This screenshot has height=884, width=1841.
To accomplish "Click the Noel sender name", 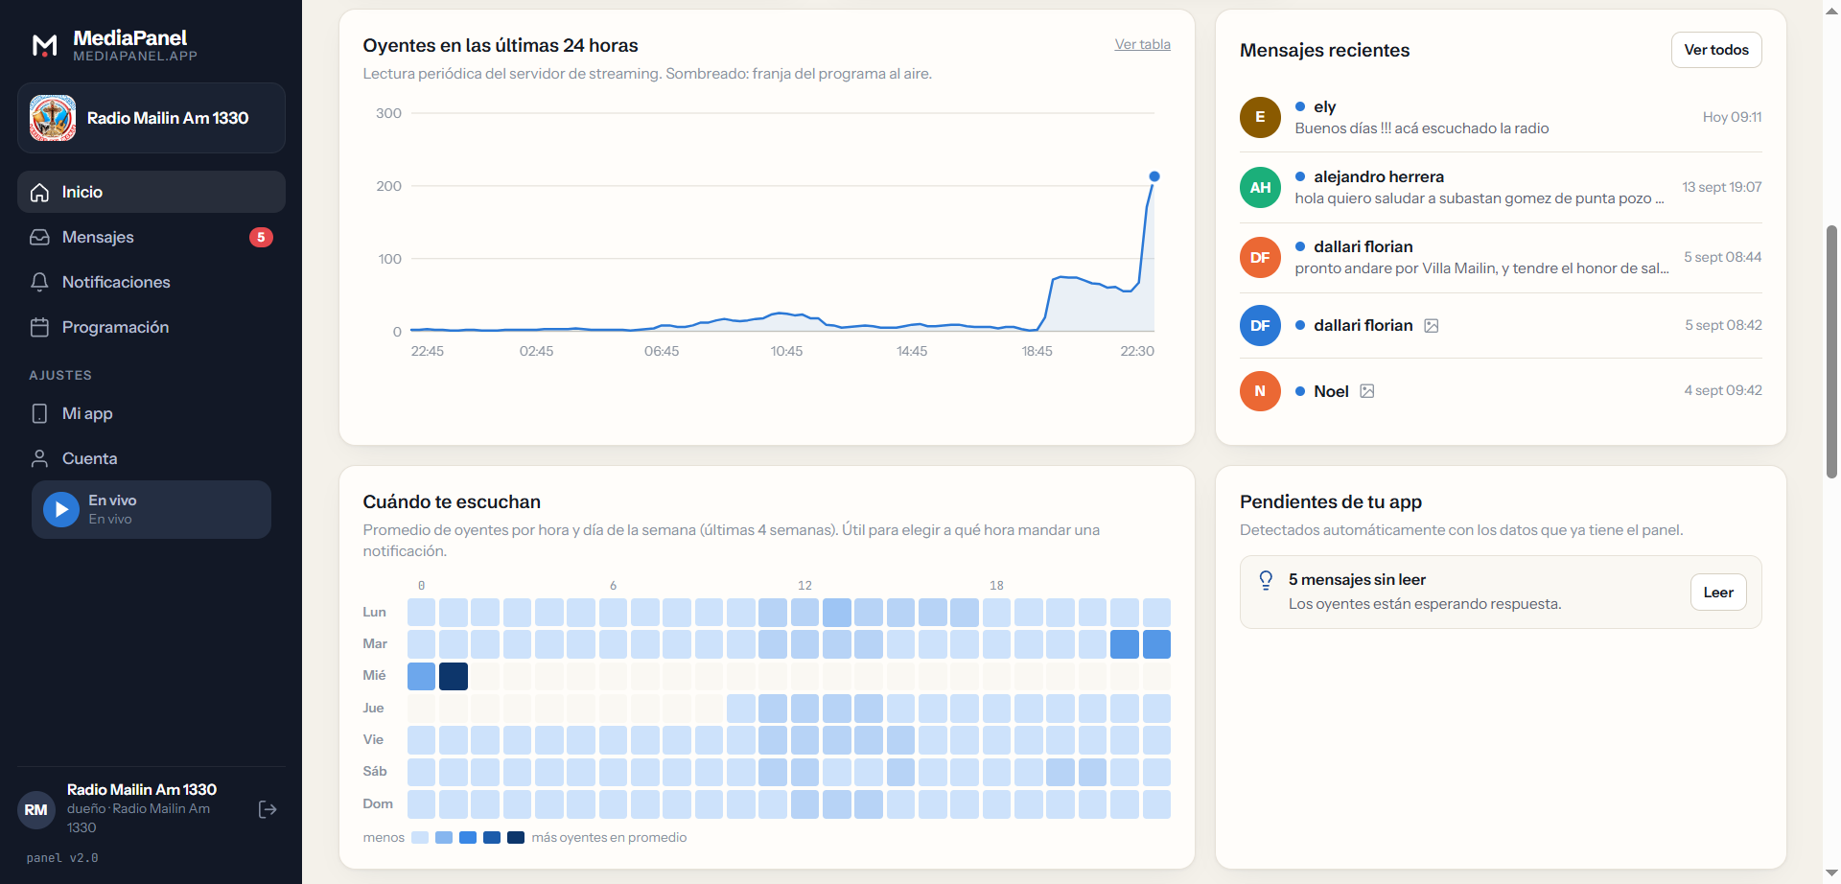I will [1331, 391].
